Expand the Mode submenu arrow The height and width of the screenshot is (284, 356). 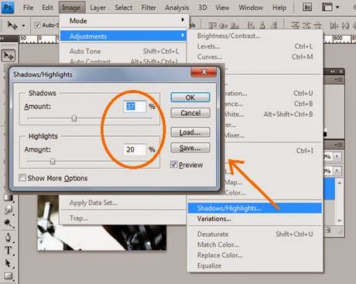pos(183,19)
